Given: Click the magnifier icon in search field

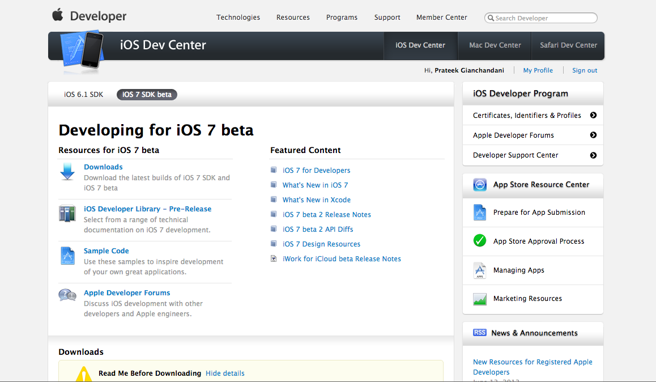Looking at the screenshot, I should click(x=491, y=18).
